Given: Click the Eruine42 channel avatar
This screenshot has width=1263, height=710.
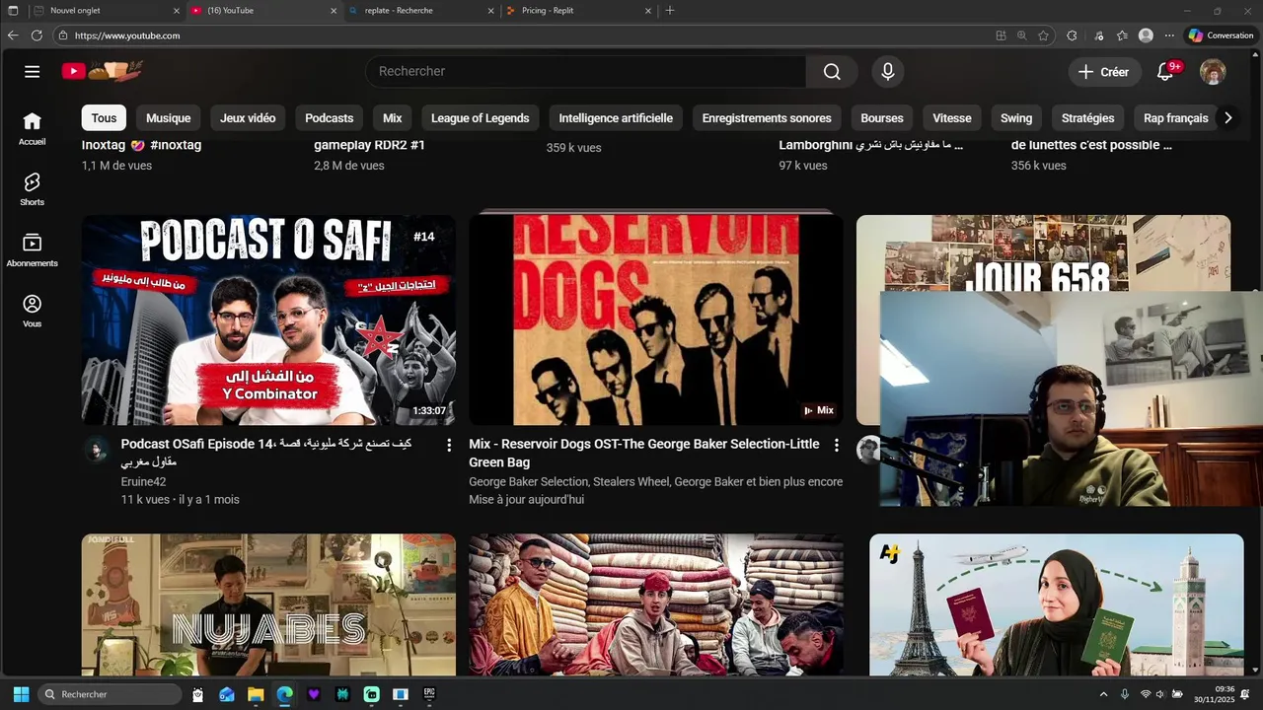Looking at the screenshot, I should pos(96,450).
